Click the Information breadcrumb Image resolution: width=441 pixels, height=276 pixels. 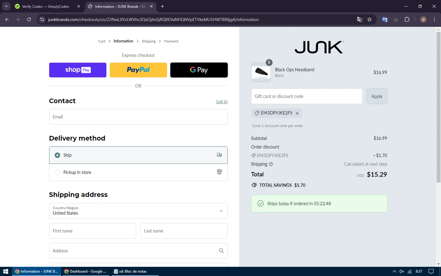click(123, 41)
